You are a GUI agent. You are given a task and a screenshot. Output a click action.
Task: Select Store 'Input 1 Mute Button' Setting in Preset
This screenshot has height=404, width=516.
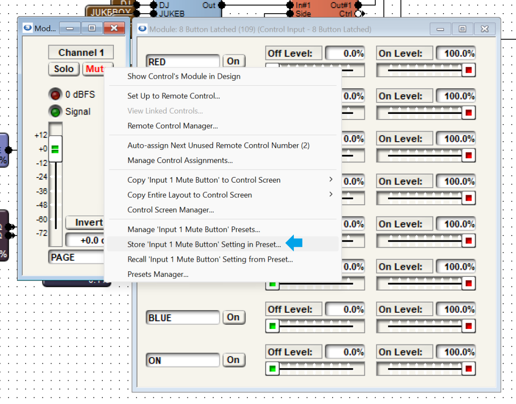coord(204,245)
